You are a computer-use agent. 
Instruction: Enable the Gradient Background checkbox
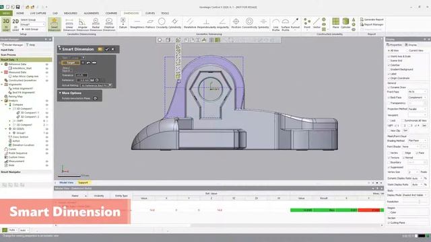[x=389, y=69]
